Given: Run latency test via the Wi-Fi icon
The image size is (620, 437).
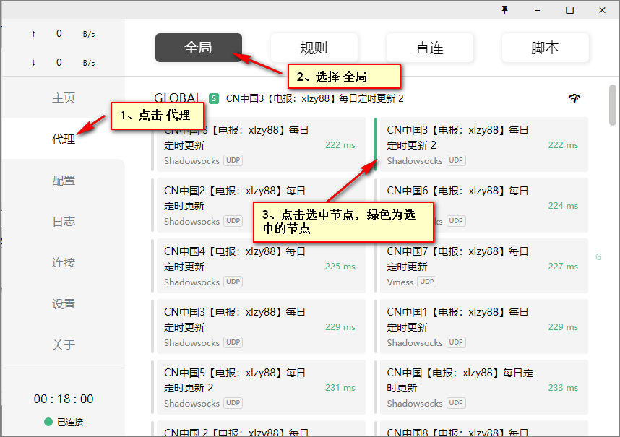Looking at the screenshot, I should tap(574, 98).
